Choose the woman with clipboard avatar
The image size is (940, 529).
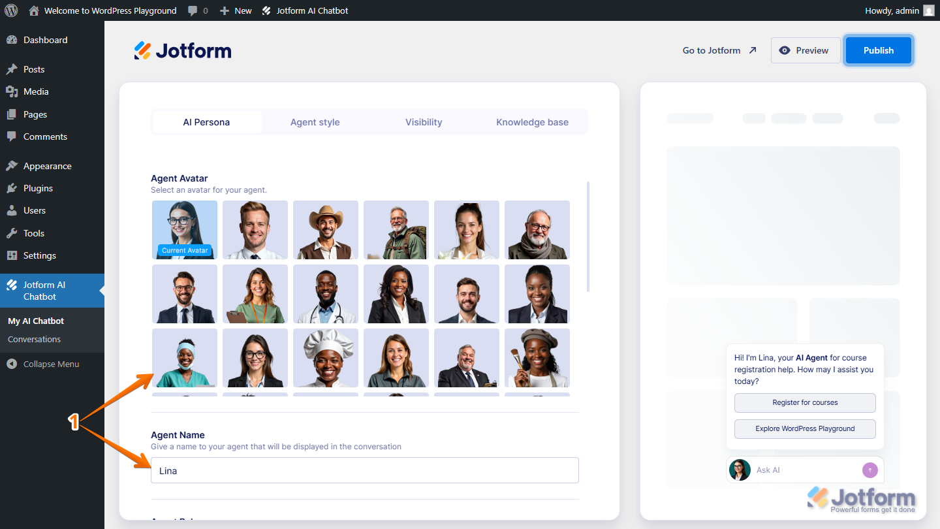click(x=255, y=294)
